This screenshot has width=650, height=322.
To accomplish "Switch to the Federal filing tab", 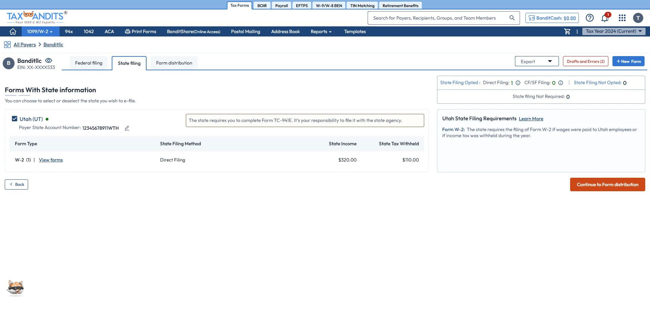I will (x=89, y=63).
